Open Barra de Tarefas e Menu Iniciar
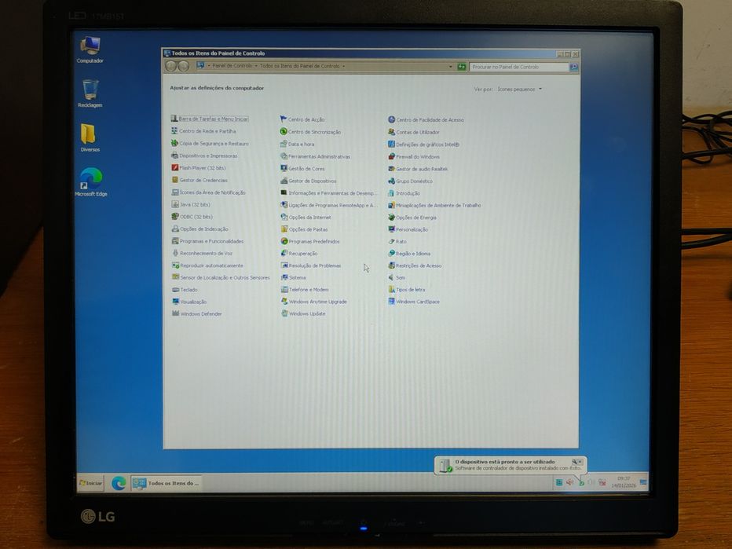The width and height of the screenshot is (732, 549). pos(210,119)
